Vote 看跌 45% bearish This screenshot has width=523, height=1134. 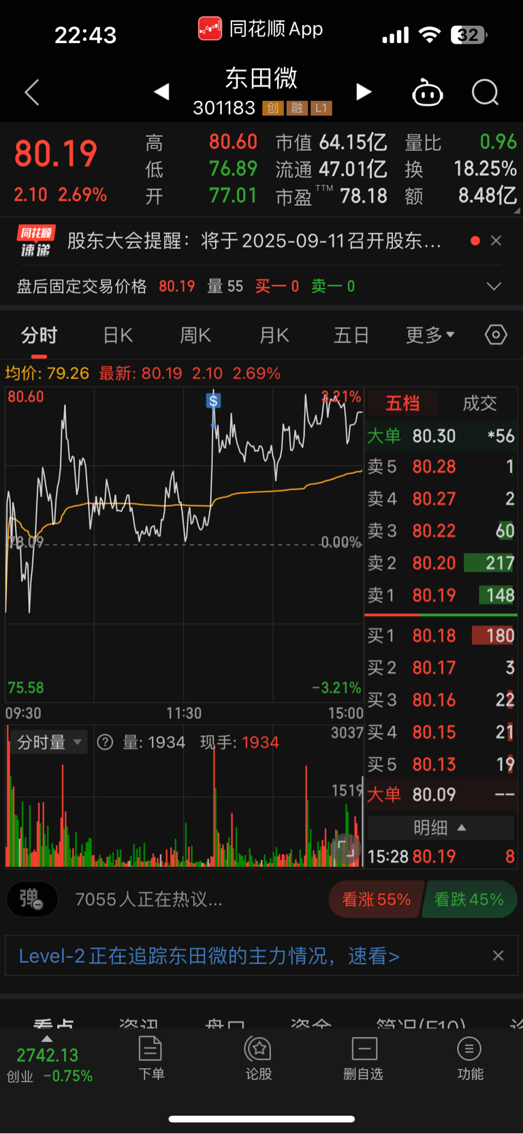[x=469, y=899]
